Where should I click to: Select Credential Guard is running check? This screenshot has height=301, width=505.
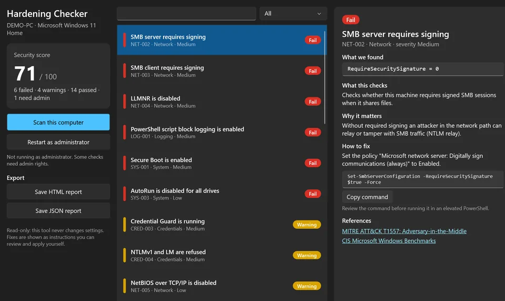pyautogui.click(x=222, y=225)
